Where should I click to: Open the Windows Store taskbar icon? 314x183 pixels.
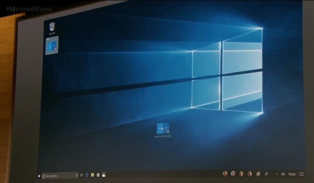click(x=98, y=175)
